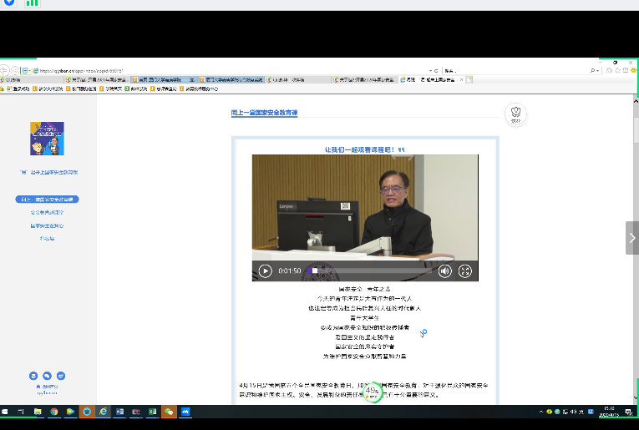Click the third round share icon in sidebar
Viewport: 639px width, 430px height.
pyautogui.click(x=61, y=376)
